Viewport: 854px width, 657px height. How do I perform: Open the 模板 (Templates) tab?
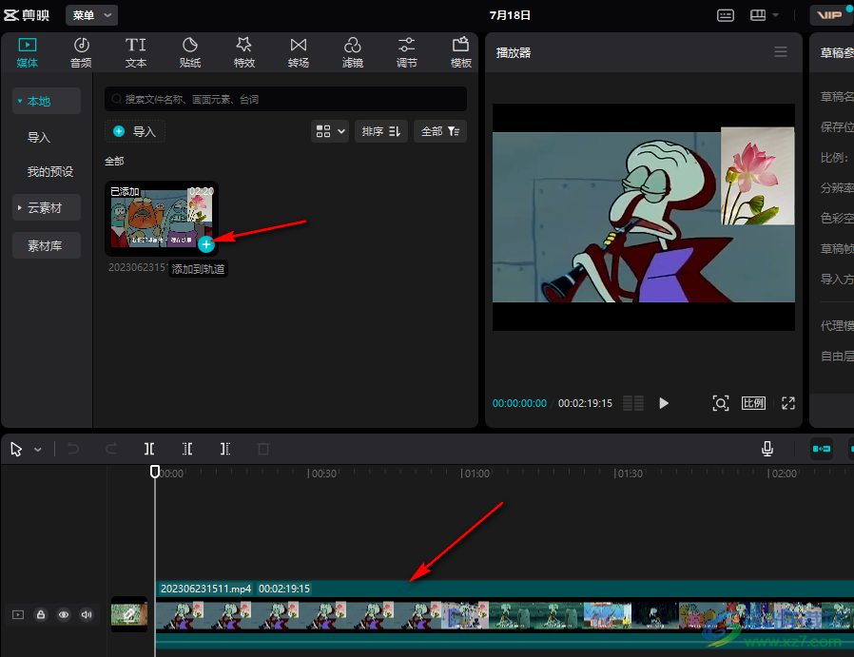pyautogui.click(x=461, y=53)
